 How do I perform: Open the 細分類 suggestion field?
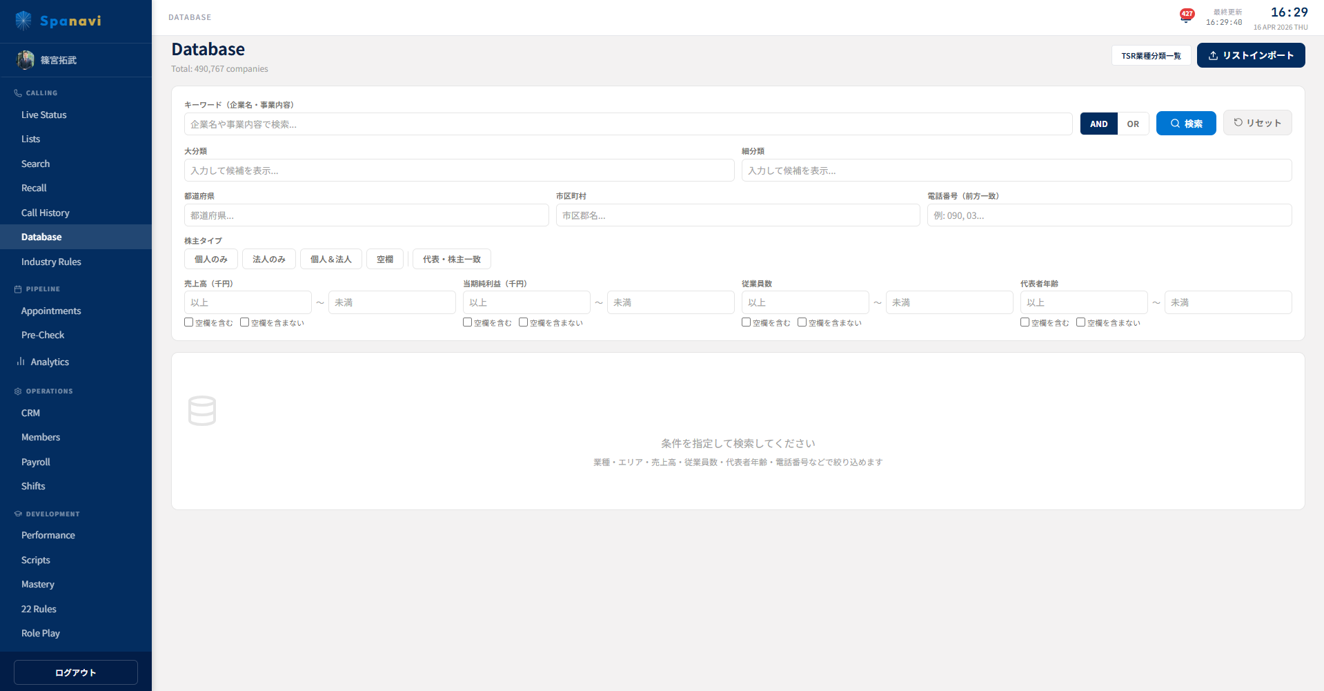(x=1018, y=170)
